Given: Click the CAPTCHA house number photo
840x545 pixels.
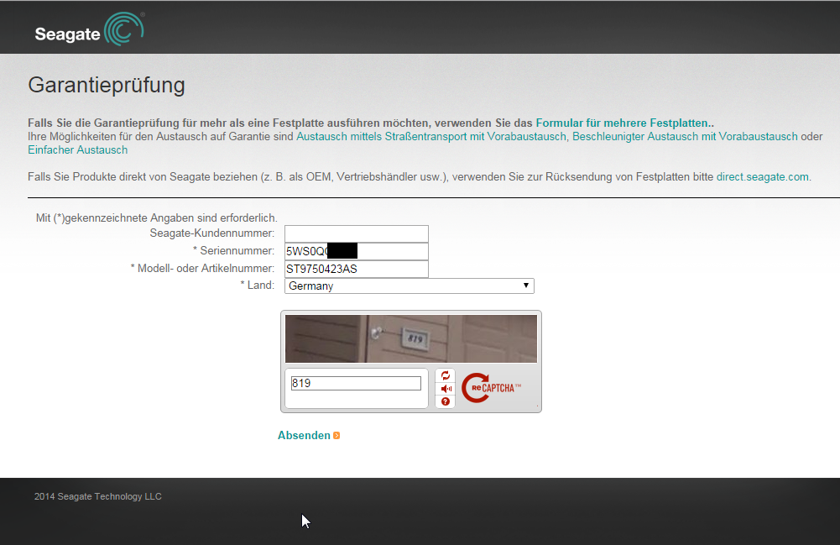Looking at the screenshot, I should coord(410,338).
